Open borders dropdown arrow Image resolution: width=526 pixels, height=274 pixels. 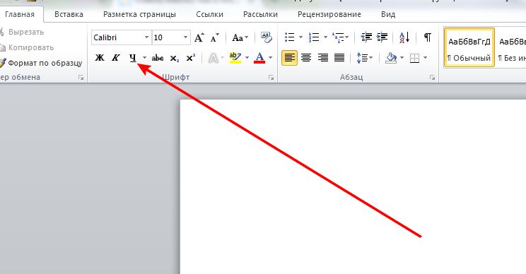[426, 58]
